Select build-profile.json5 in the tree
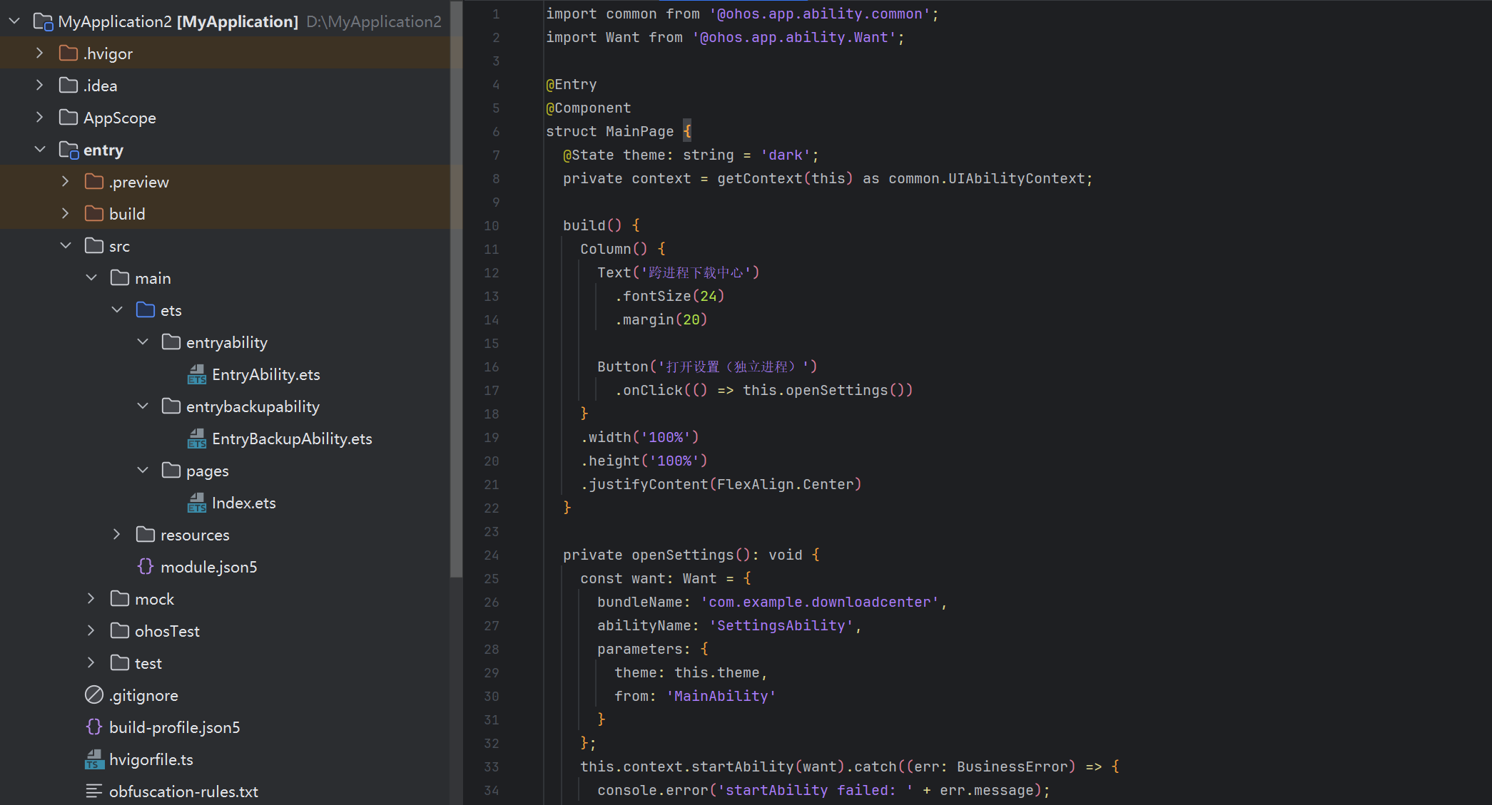The width and height of the screenshot is (1492, 805). coord(174,727)
